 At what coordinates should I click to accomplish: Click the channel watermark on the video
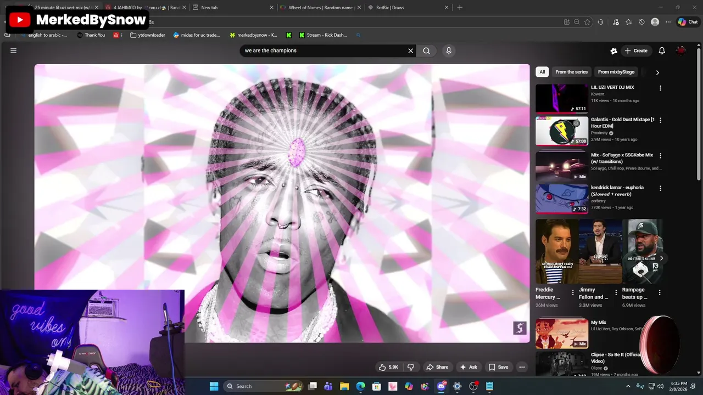520,328
